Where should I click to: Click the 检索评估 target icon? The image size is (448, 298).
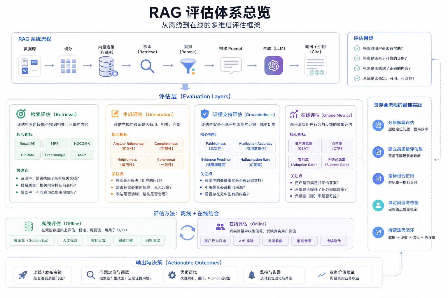click(x=21, y=114)
